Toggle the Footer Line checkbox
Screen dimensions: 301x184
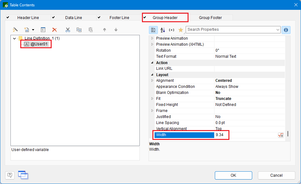pos(99,17)
